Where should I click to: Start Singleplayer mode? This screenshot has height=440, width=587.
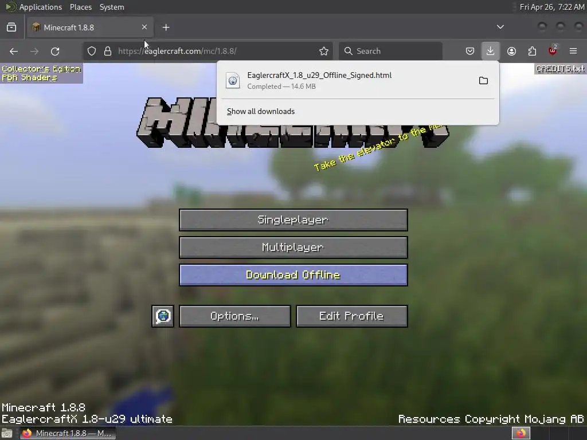293,220
